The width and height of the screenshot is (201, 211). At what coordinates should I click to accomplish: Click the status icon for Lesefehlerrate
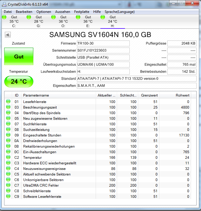[x=8, y=101]
